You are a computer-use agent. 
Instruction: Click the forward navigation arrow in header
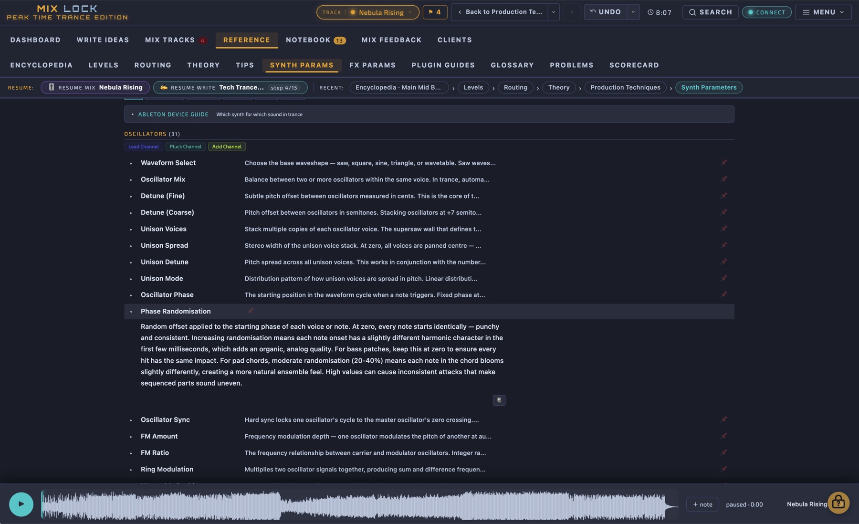click(x=571, y=12)
